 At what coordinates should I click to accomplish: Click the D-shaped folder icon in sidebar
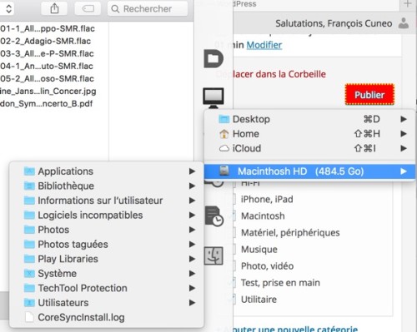pos(214,59)
